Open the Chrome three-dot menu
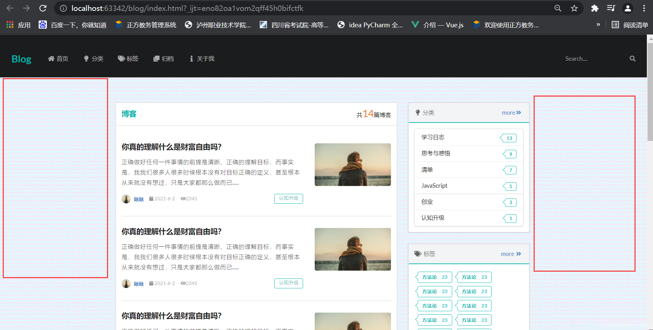The image size is (653, 330). coord(644,8)
